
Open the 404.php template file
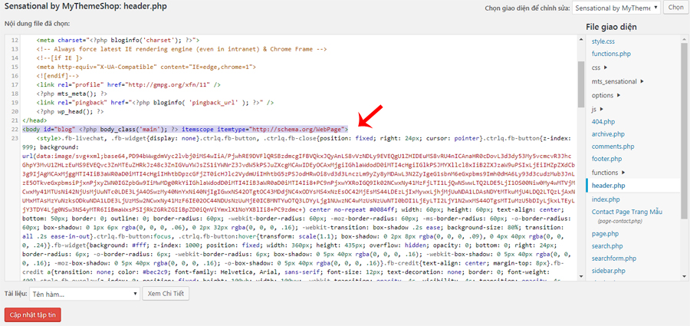tap(603, 121)
